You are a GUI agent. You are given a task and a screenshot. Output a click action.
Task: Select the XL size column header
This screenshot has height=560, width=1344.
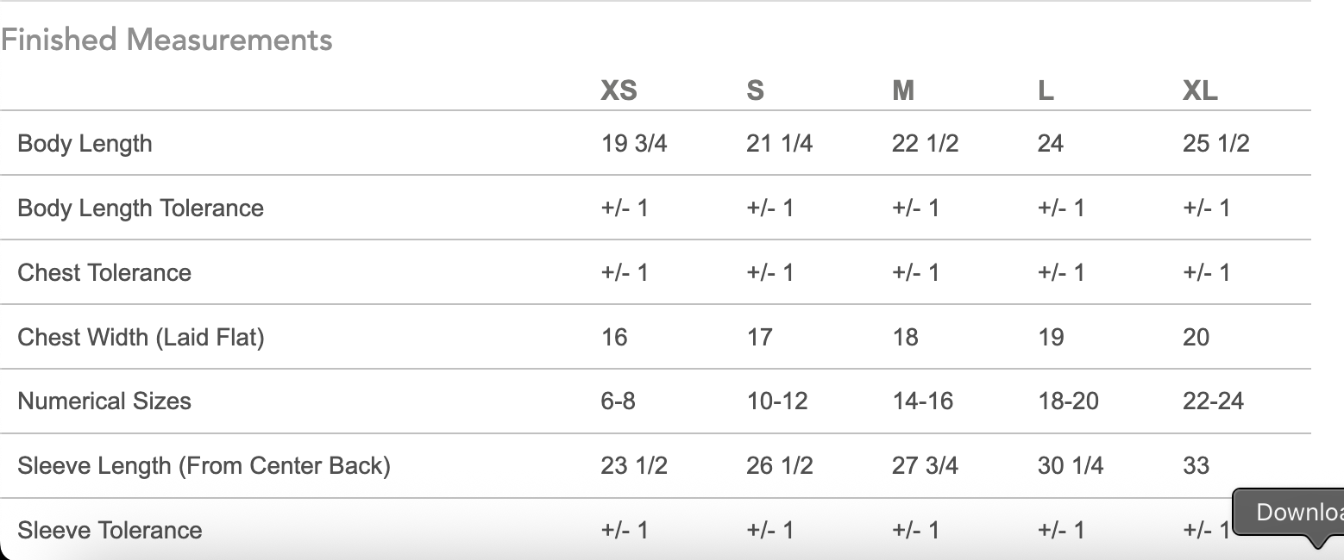(1200, 90)
